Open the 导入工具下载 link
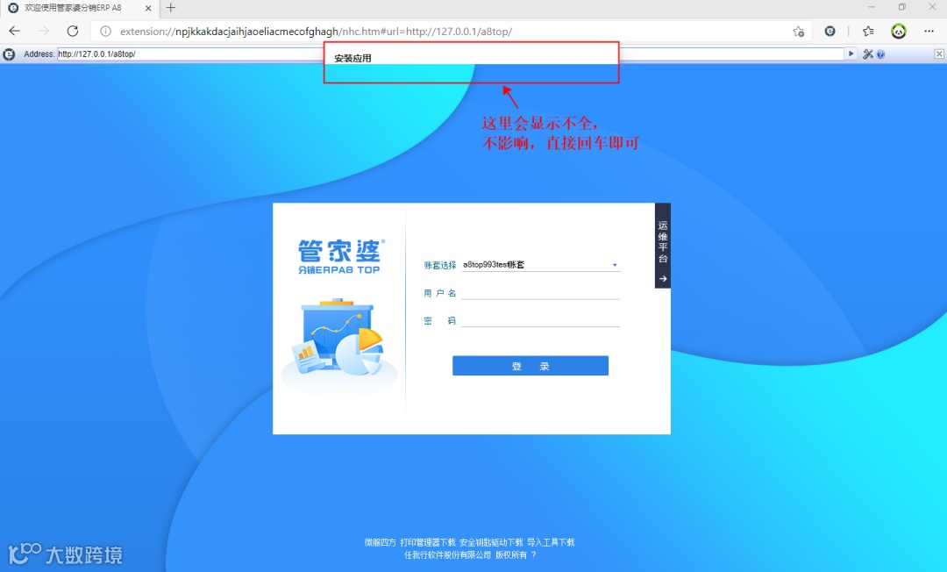 pyautogui.click(x=551, y=542)
